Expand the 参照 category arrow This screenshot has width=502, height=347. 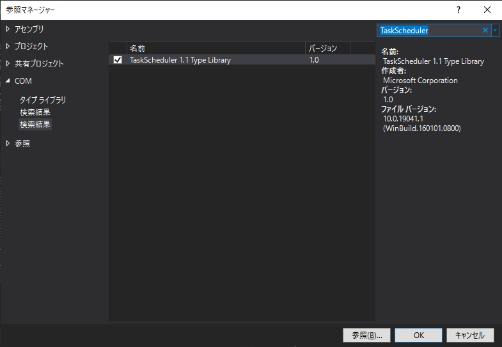point(8,143)
